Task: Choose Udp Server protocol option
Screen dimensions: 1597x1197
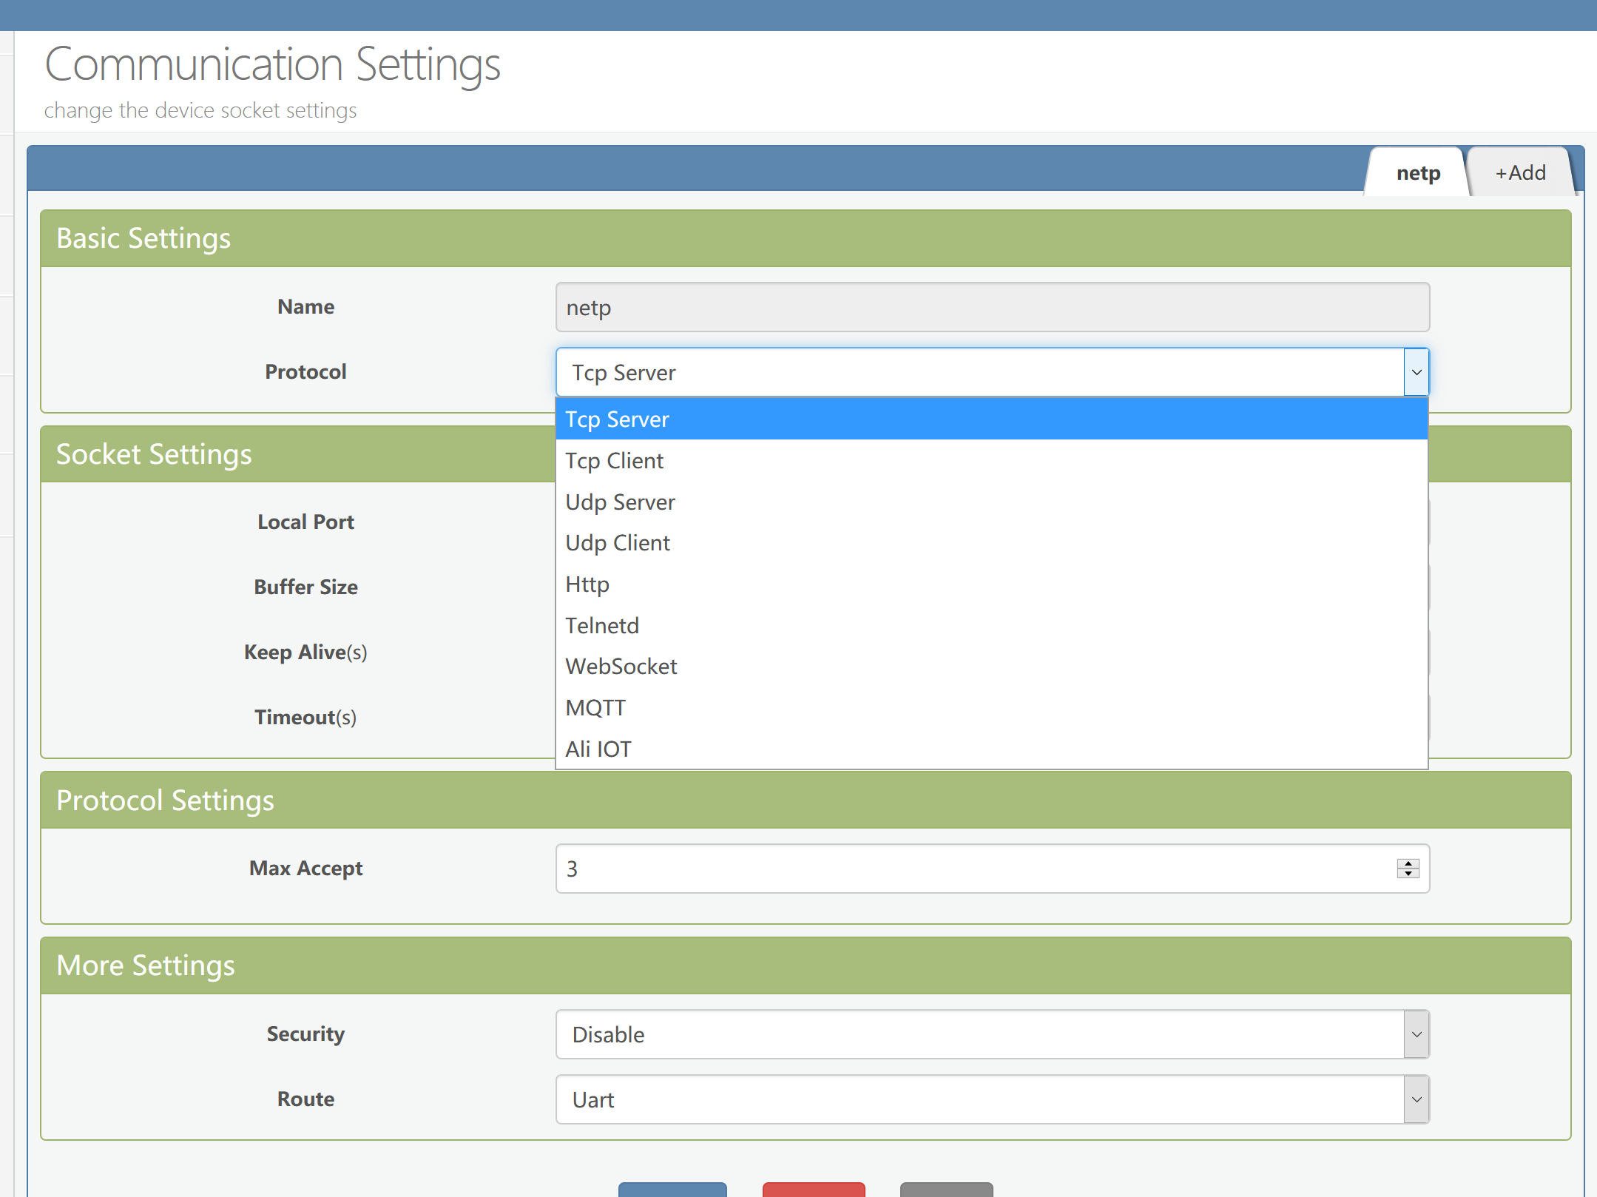Action: click(x=620, y=502)
